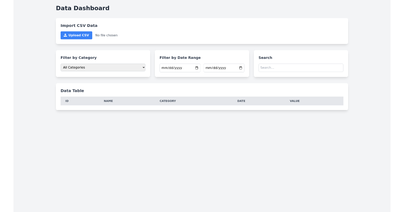
Task: Open the start date calendar picker icon
Action: click(x=196, y=68)
